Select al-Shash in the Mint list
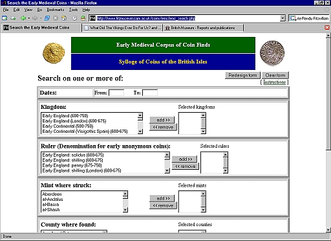This screenshot has height=241, width=331. 51,210
